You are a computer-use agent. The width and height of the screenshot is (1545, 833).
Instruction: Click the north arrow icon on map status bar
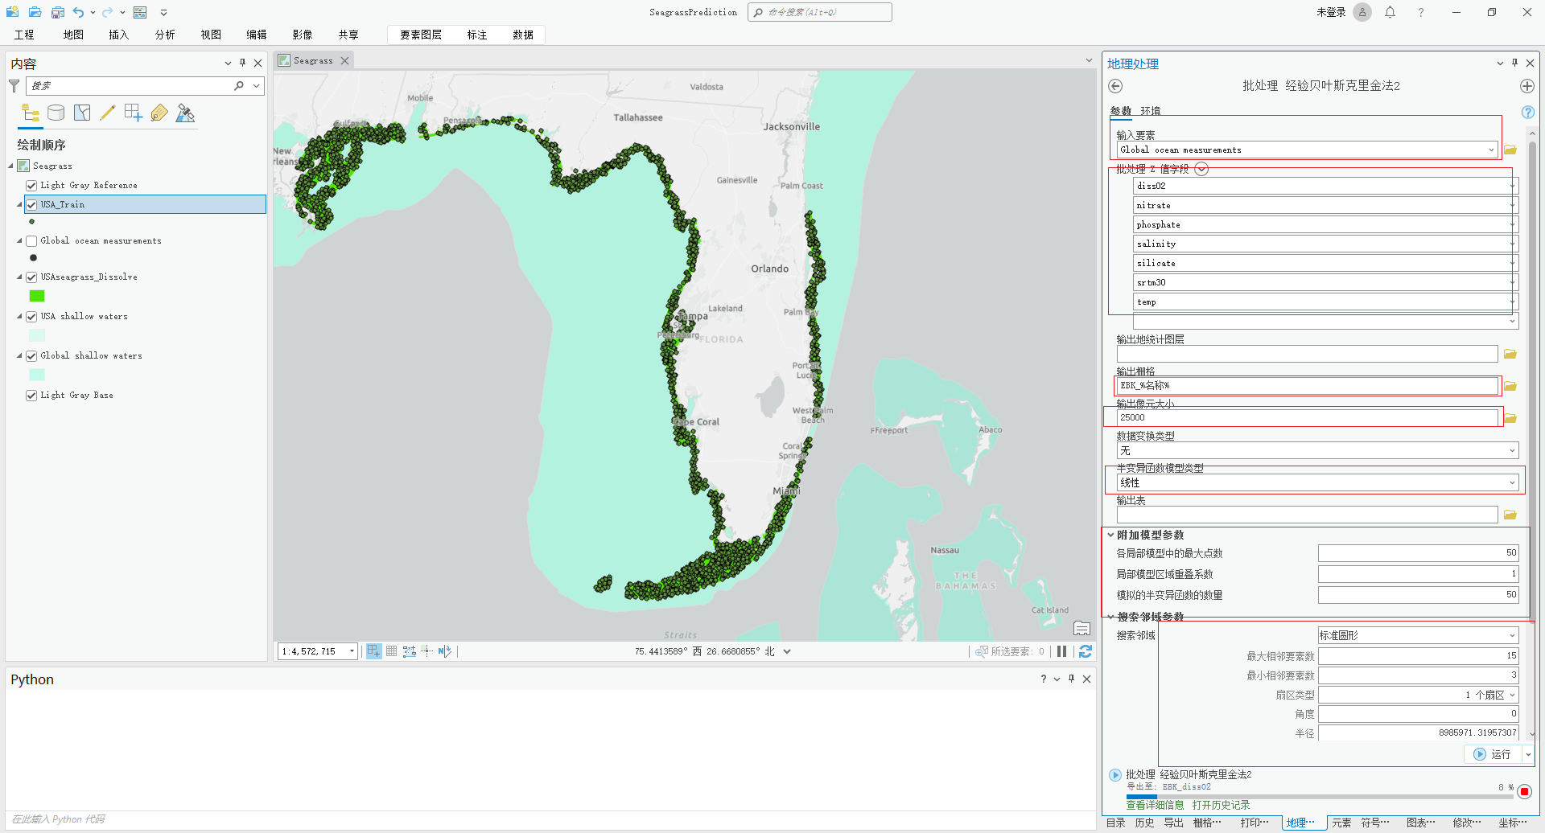(446, 650)
